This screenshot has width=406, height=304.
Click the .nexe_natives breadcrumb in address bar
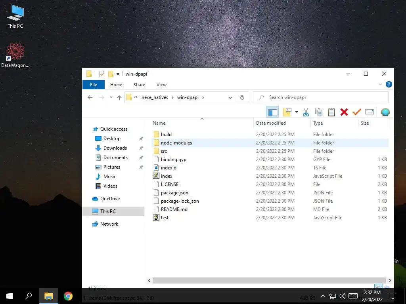[154, 97]
